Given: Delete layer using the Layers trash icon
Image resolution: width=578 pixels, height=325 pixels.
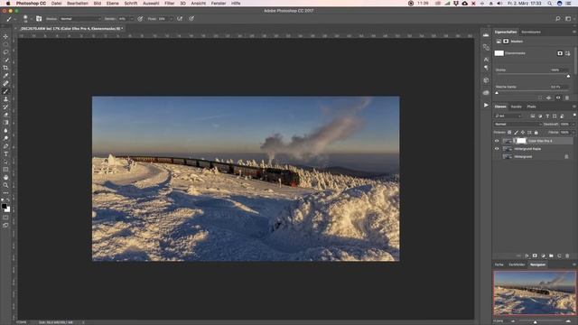Looking at the screenshot, I should (x=567, y=255).
